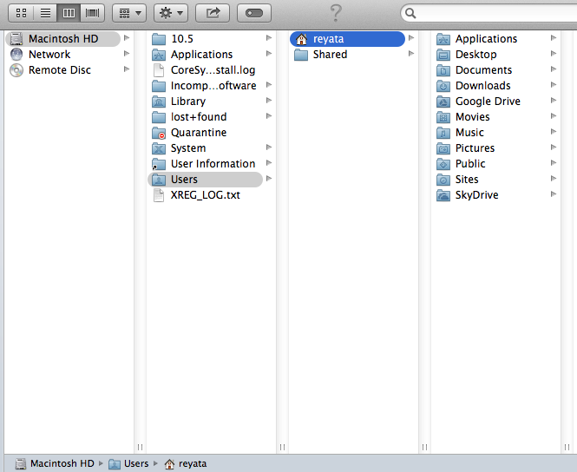
Task: Switch to list view mode
Action: pos(45,13)
